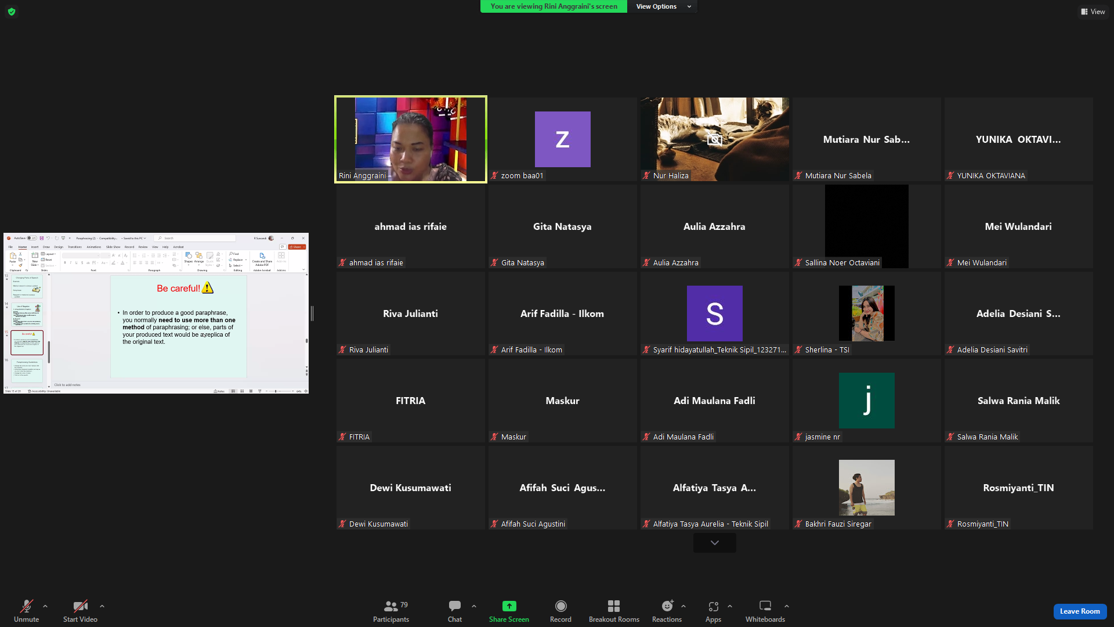Open the Participants panel

(391, 611)
